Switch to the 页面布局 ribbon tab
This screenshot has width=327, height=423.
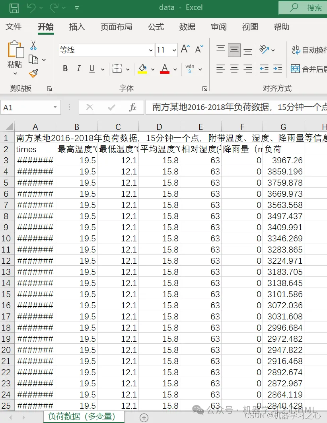coord(117,27)
